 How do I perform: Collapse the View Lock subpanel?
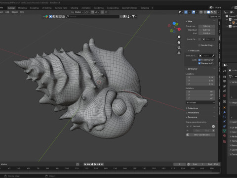[x=194, y=50]
